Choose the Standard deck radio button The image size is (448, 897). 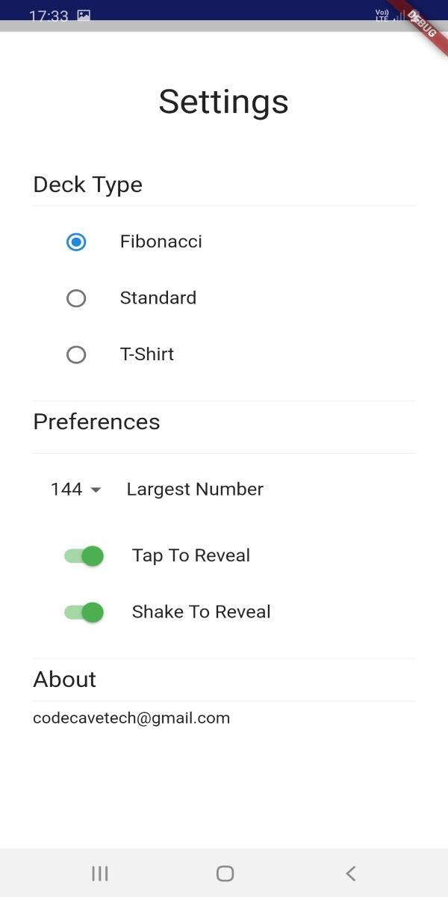click(76, 298)
